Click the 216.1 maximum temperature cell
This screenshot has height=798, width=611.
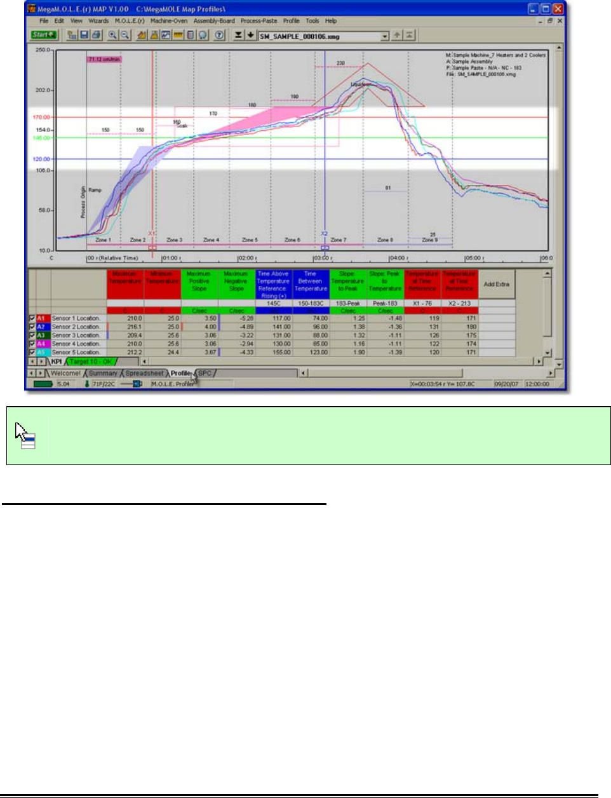pos(126,327)
